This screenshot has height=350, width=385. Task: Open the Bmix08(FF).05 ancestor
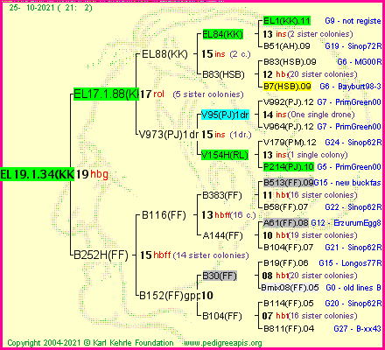[x=290, y=288]
